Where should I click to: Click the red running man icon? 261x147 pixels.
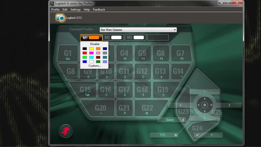(66, 131)
